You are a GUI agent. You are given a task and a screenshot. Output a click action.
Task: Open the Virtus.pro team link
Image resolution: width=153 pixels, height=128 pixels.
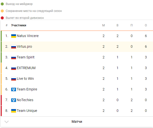click(24, 47)
